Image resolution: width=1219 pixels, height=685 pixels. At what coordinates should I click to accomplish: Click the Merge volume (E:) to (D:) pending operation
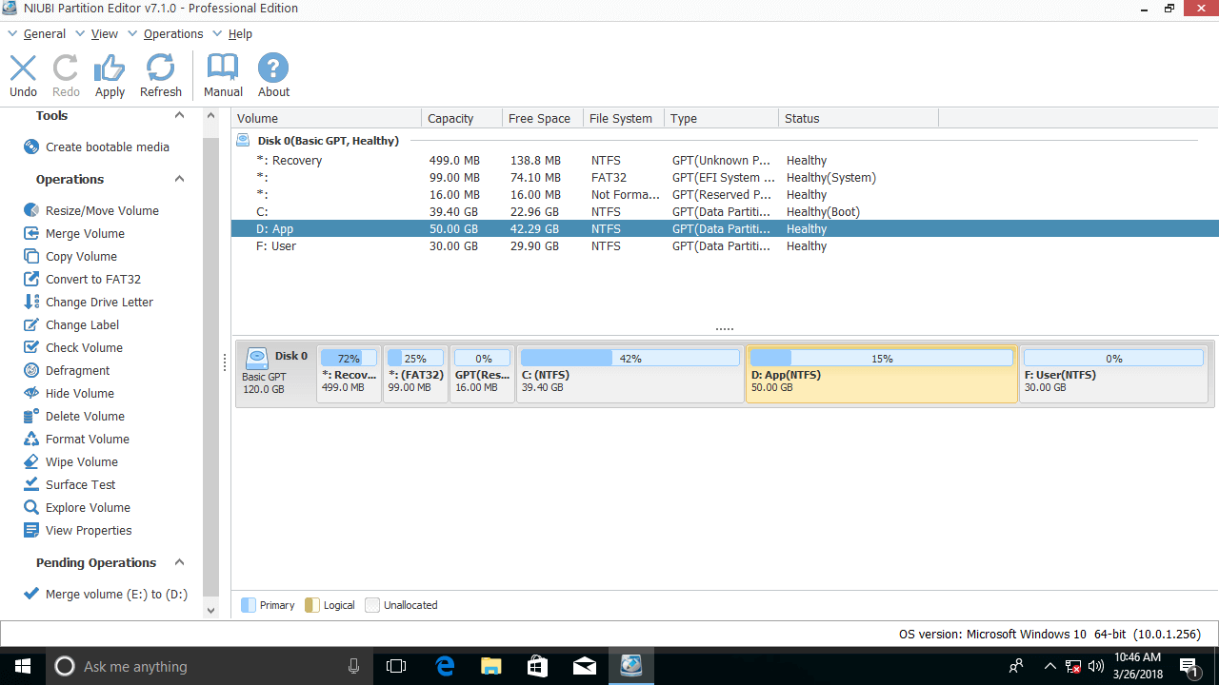(116, 594)
